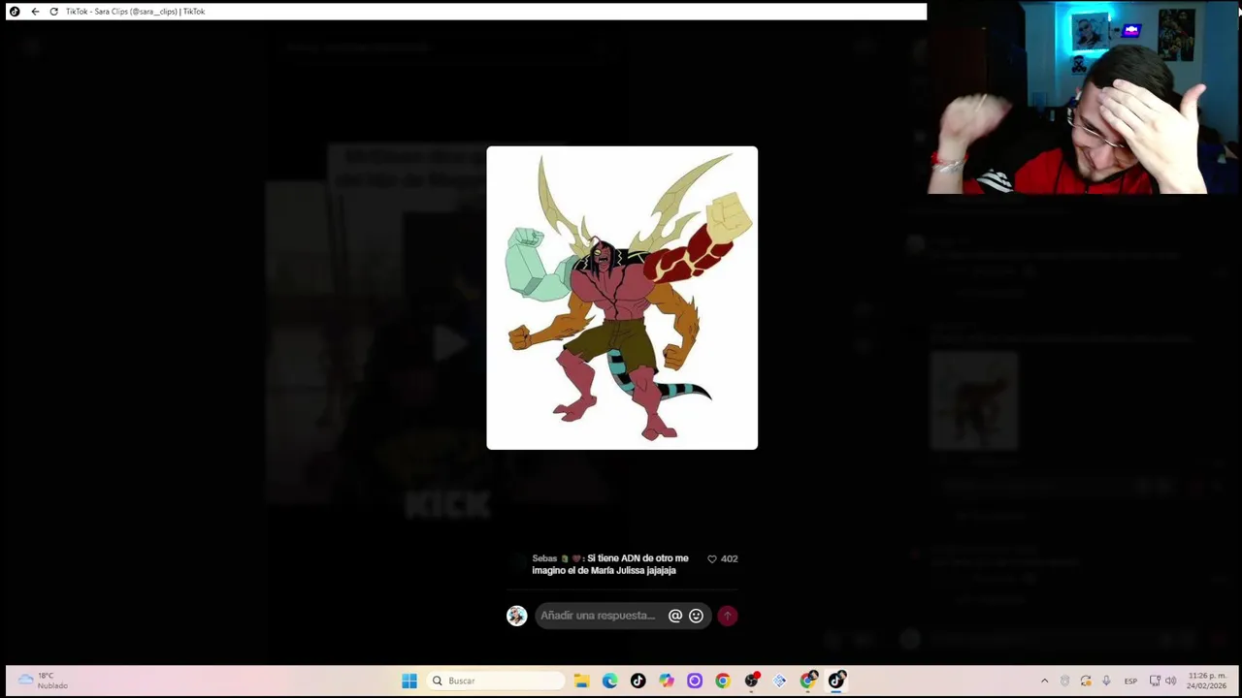Open network settings from the tray icon
1242x698 pixels.
click(1155, 681)
